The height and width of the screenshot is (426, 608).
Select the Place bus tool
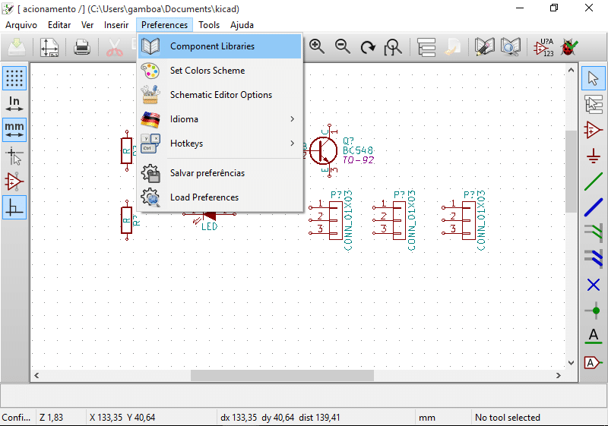[594, 207]
